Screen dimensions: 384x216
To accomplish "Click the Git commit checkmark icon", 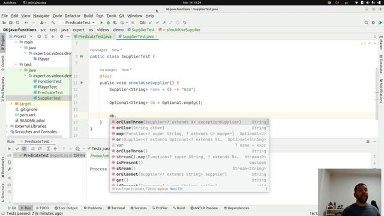I will click(157, 23).
